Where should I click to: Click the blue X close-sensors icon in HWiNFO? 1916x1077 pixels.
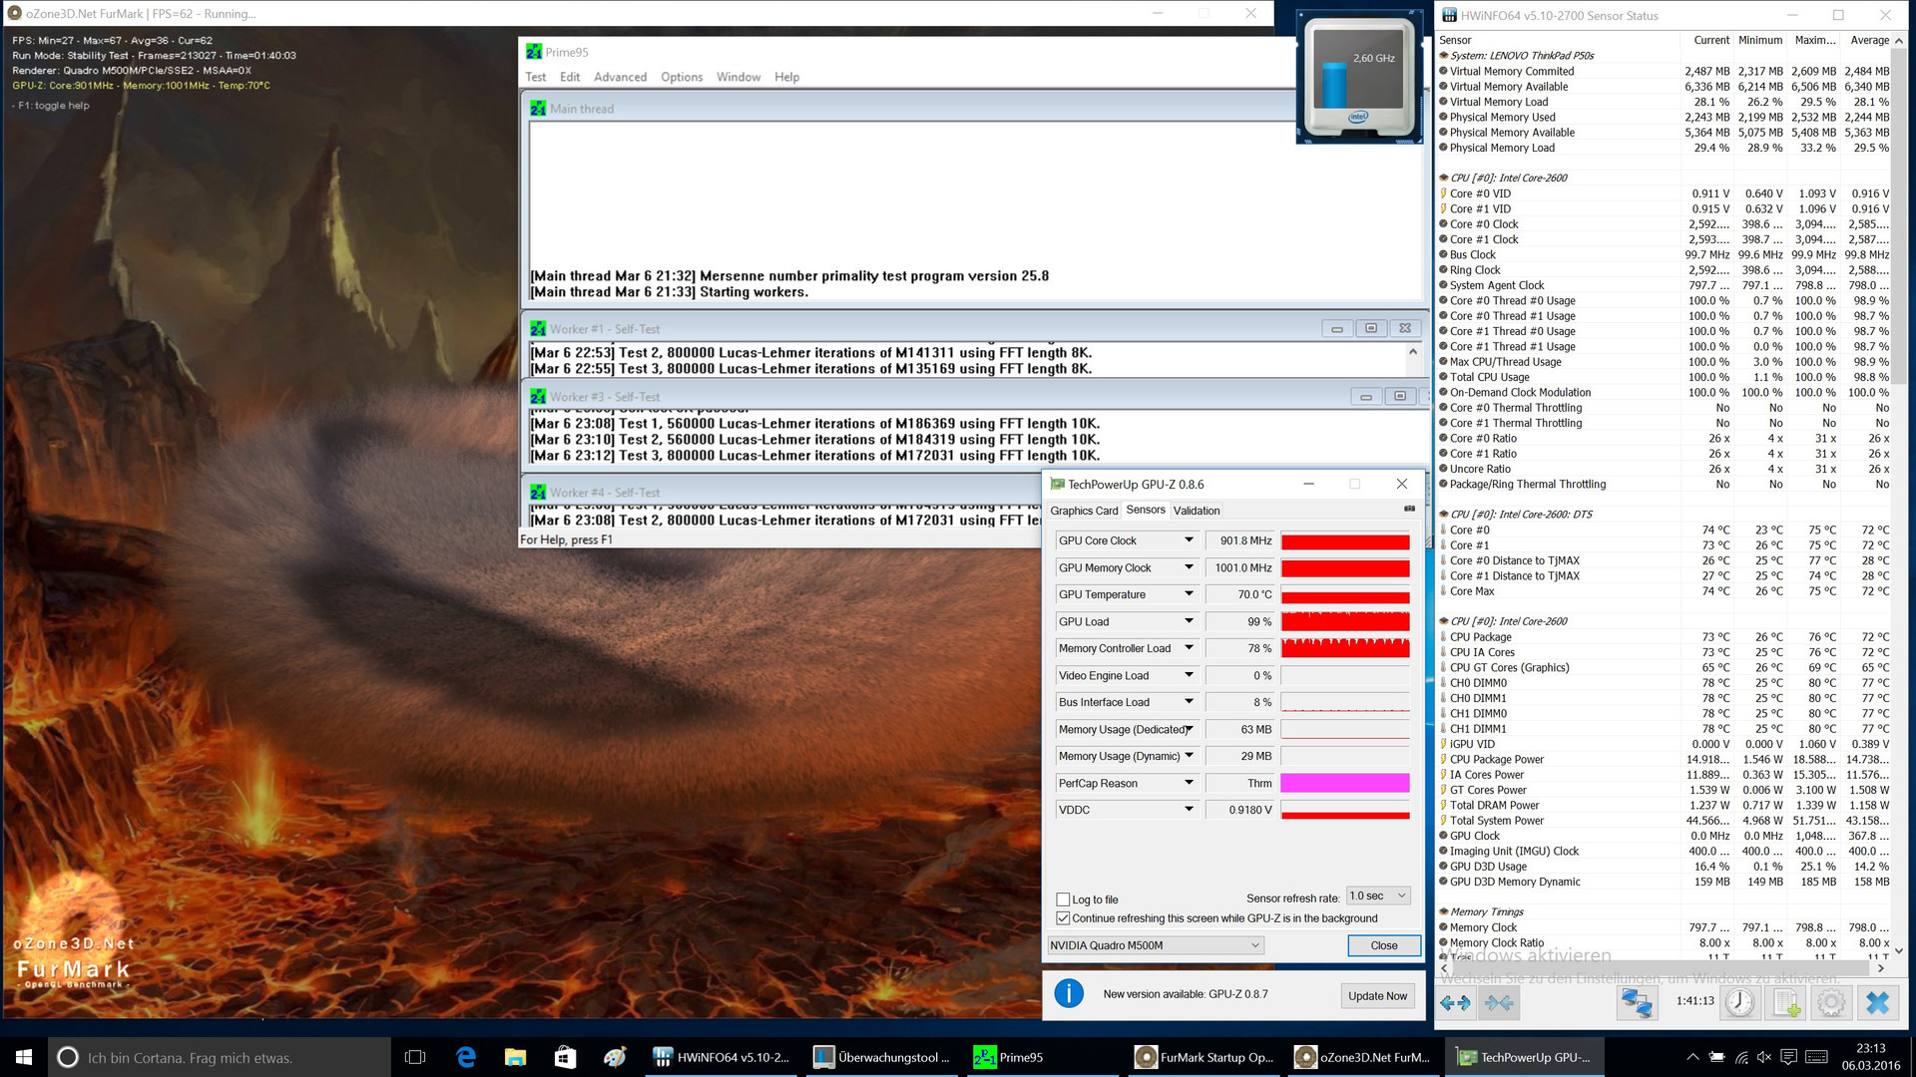click(1877, 1002)
